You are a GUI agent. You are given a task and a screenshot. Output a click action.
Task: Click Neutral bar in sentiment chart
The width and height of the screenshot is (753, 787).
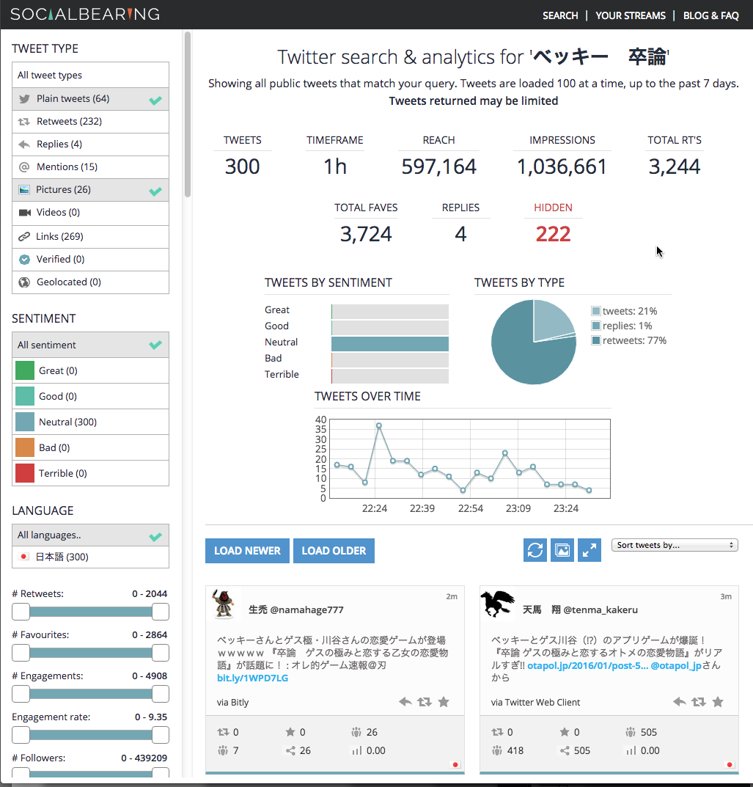[390, 344]
